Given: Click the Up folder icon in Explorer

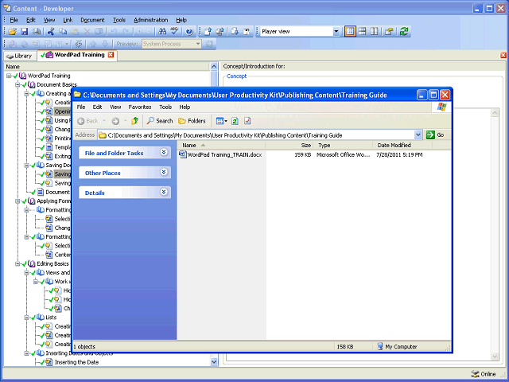Looking at the screenshot, I should [x=134, y=121].
